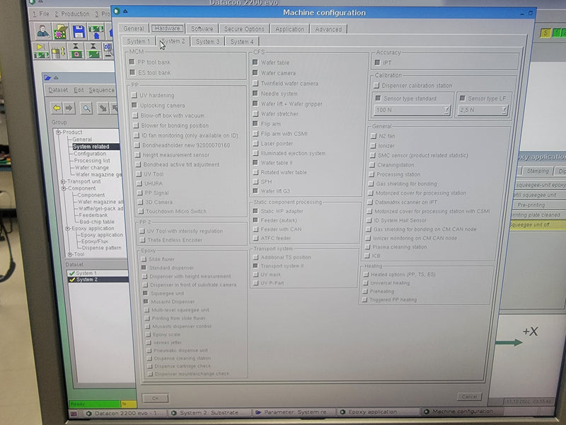Select the System 1 sub-tab
The height and width of the screenshot is (425, 566).
point(139,41)
